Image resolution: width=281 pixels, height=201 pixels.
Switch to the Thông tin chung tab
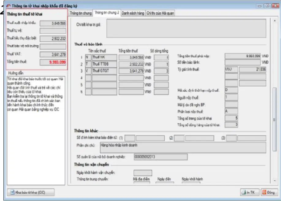(81, 13)
